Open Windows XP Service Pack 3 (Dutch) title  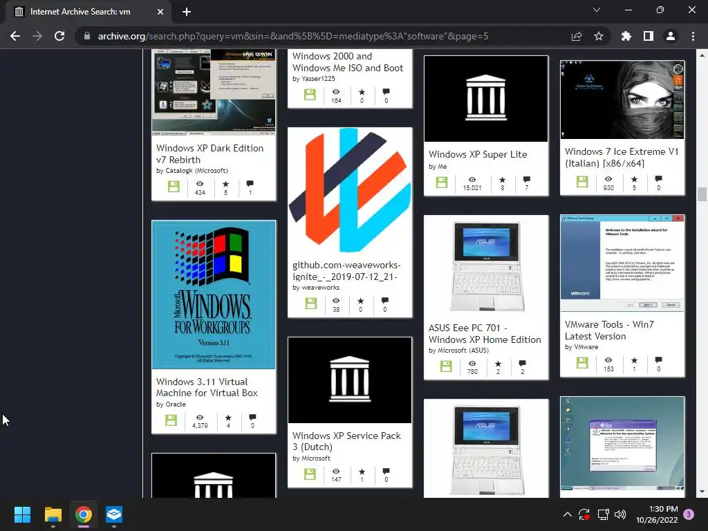[x=346, y=441]
